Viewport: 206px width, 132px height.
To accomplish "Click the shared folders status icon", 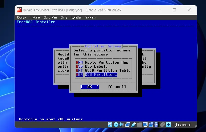I will click(139, 124).
